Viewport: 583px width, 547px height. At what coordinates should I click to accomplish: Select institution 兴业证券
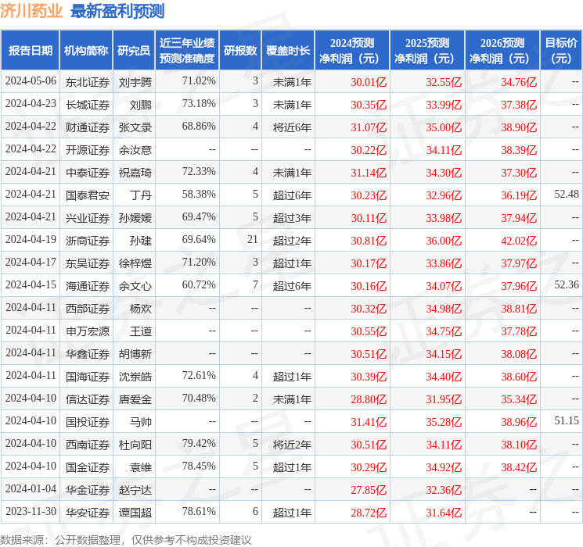pyautogui.click(x=88, y=218)
